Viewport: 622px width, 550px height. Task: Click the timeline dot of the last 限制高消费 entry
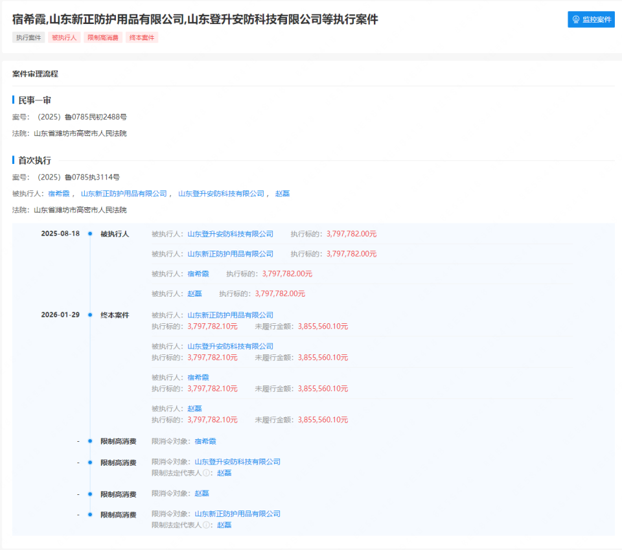coord(91,514)
